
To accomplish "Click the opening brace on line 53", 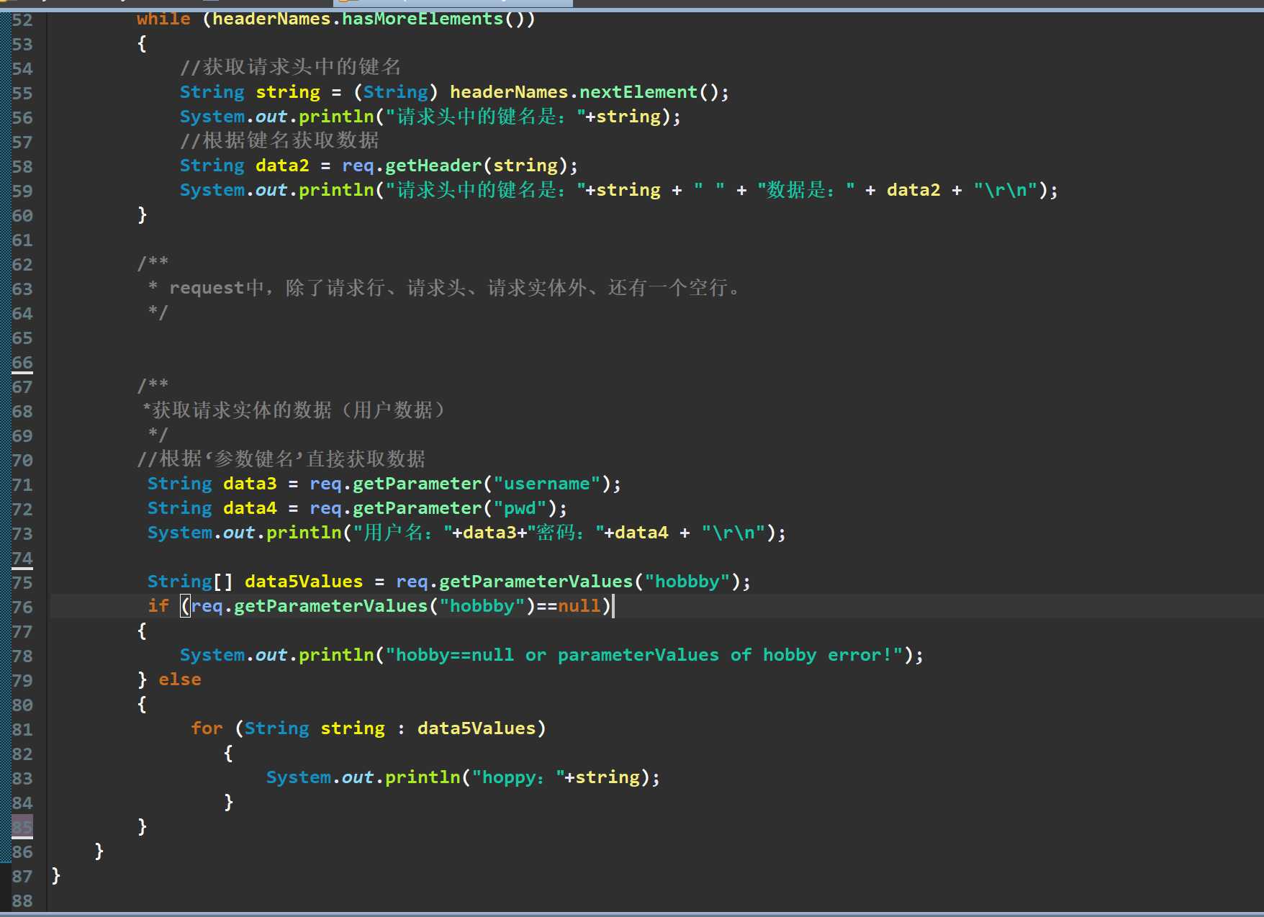I will [x=142, y=43].
